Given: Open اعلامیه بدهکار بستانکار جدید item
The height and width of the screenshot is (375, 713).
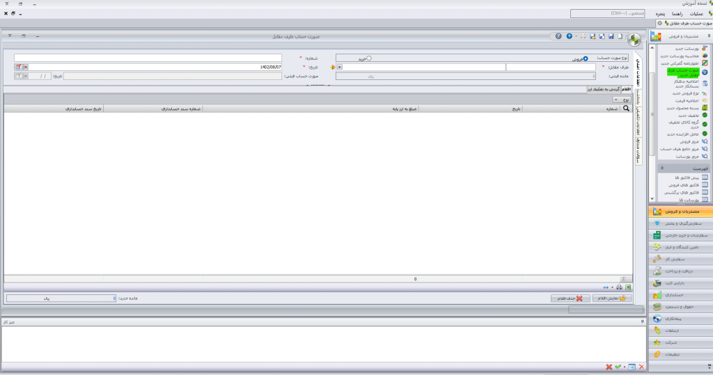Looking at the screenshot, I should 687,83.
